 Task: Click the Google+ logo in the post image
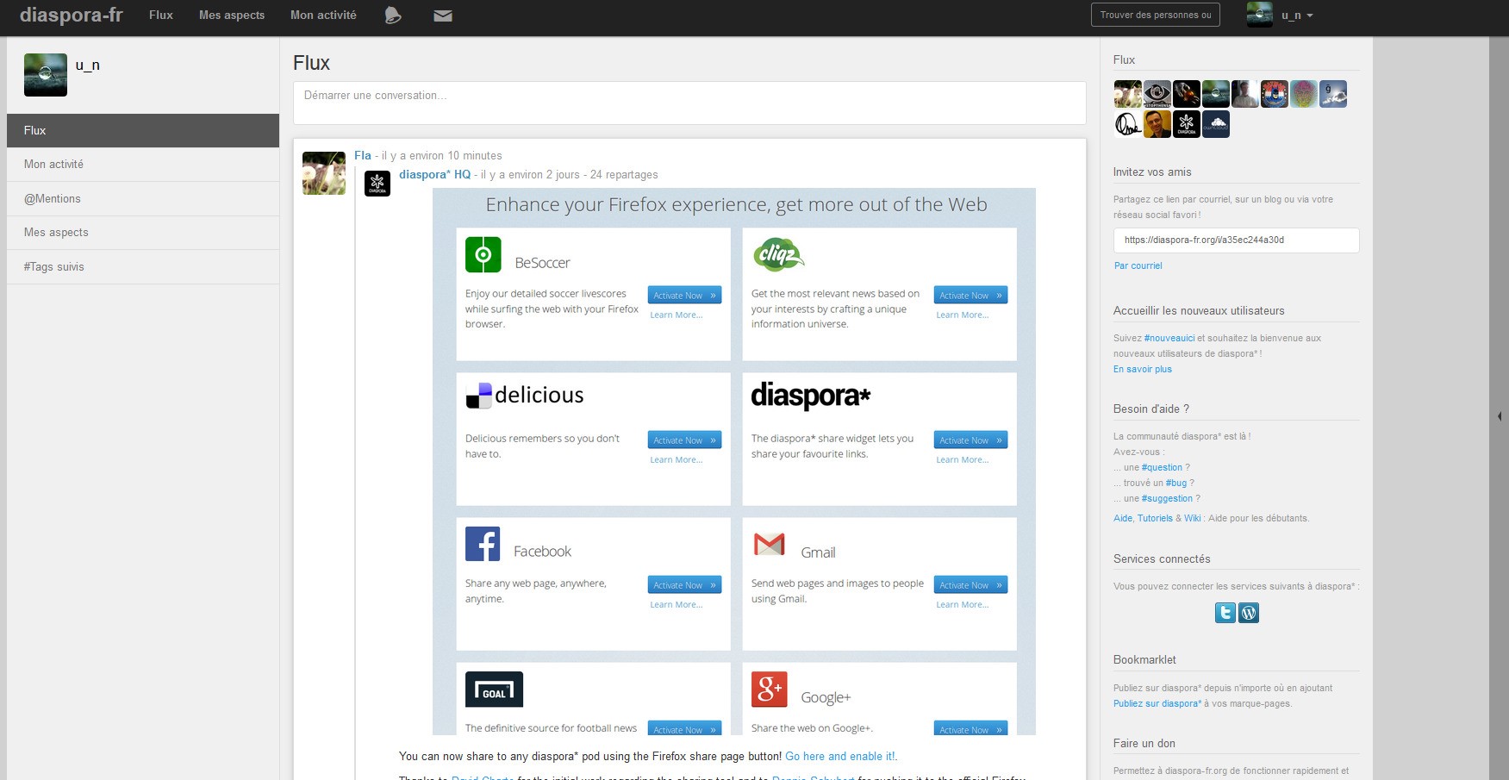coord(769,690)
